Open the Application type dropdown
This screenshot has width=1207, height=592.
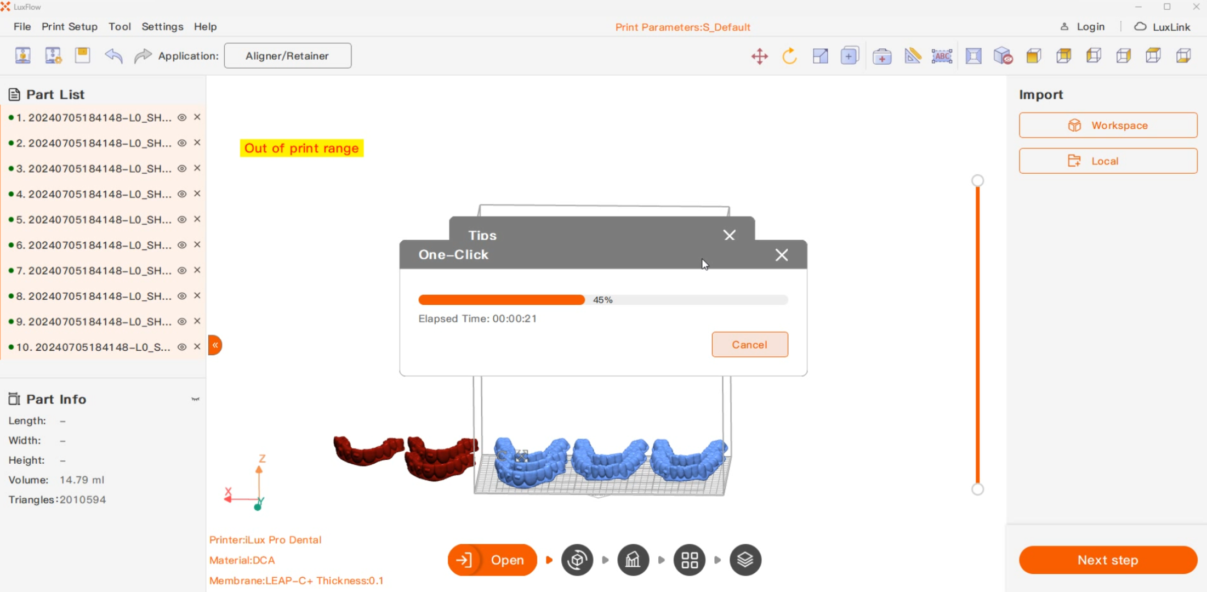[x=287, y=55]
